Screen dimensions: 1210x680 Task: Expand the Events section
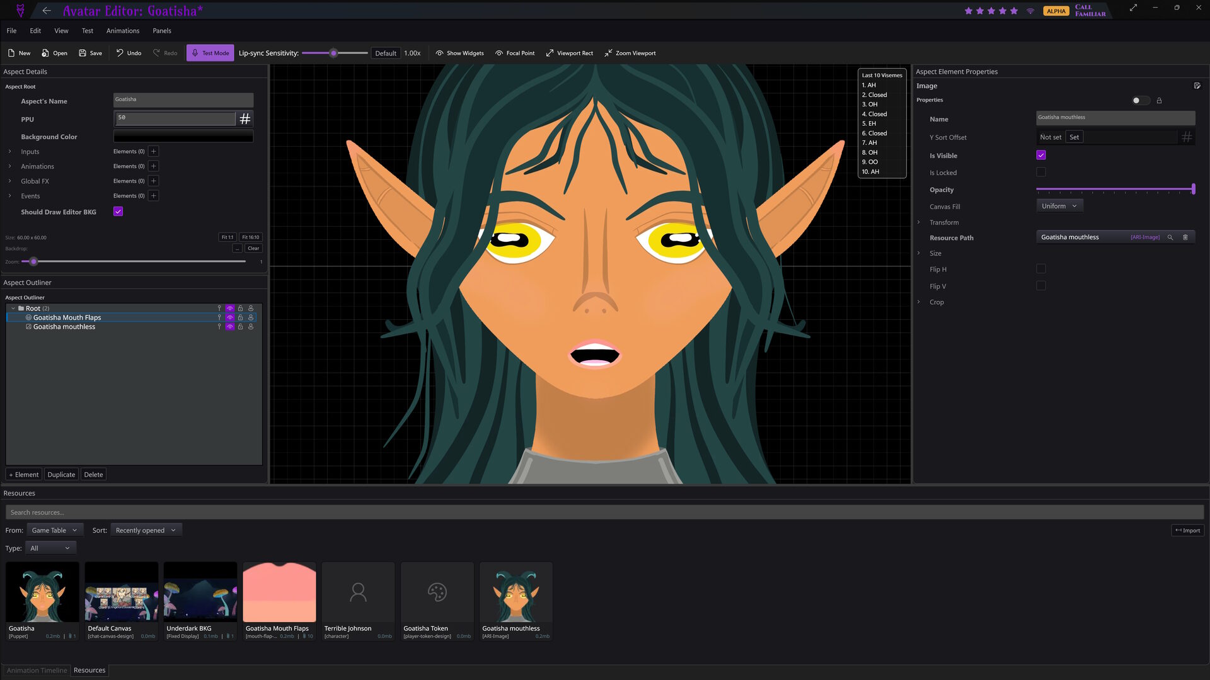9,196
